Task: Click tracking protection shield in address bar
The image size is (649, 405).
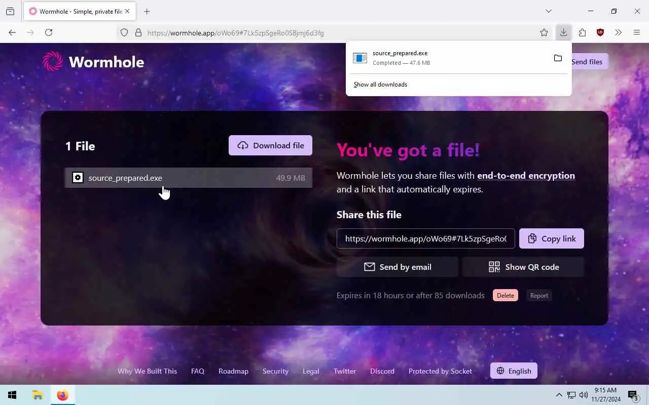Action: click(124, 33)
